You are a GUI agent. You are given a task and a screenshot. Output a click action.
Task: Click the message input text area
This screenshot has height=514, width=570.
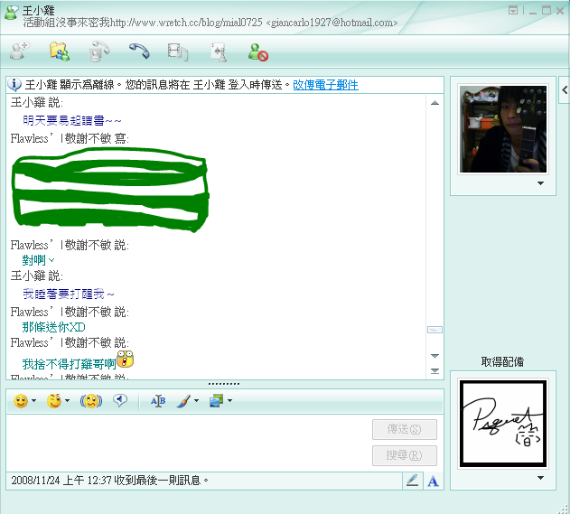189,443
